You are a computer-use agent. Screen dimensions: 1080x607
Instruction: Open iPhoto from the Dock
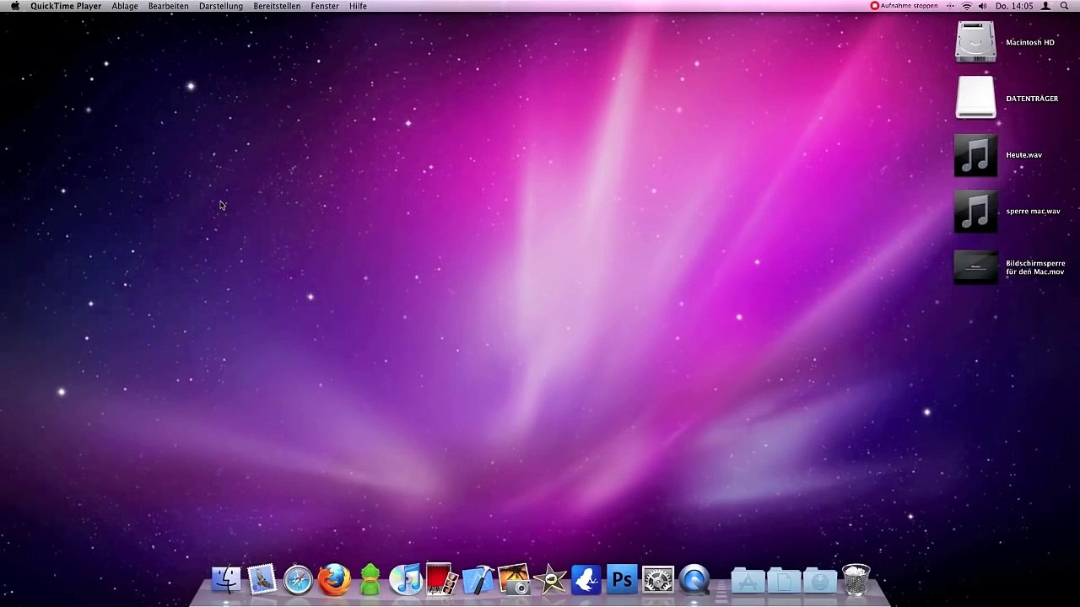(514, 580)
